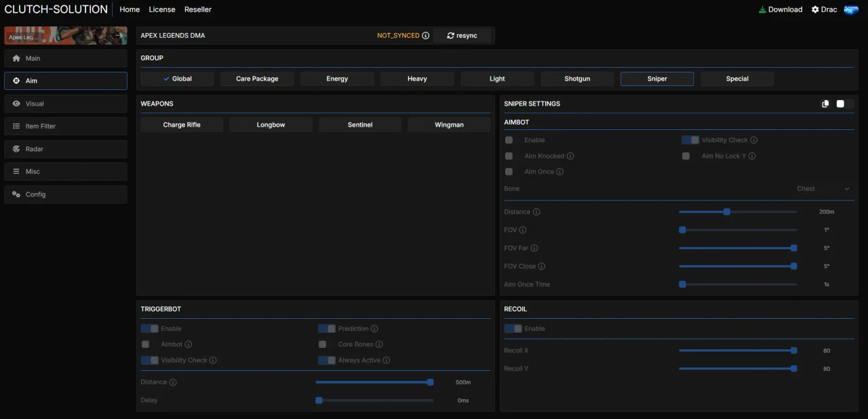Toggle the Aimbot Visibility Check switch
This screenshot has width=868, height=419.
pyautogui.click(x=690, y=140)
